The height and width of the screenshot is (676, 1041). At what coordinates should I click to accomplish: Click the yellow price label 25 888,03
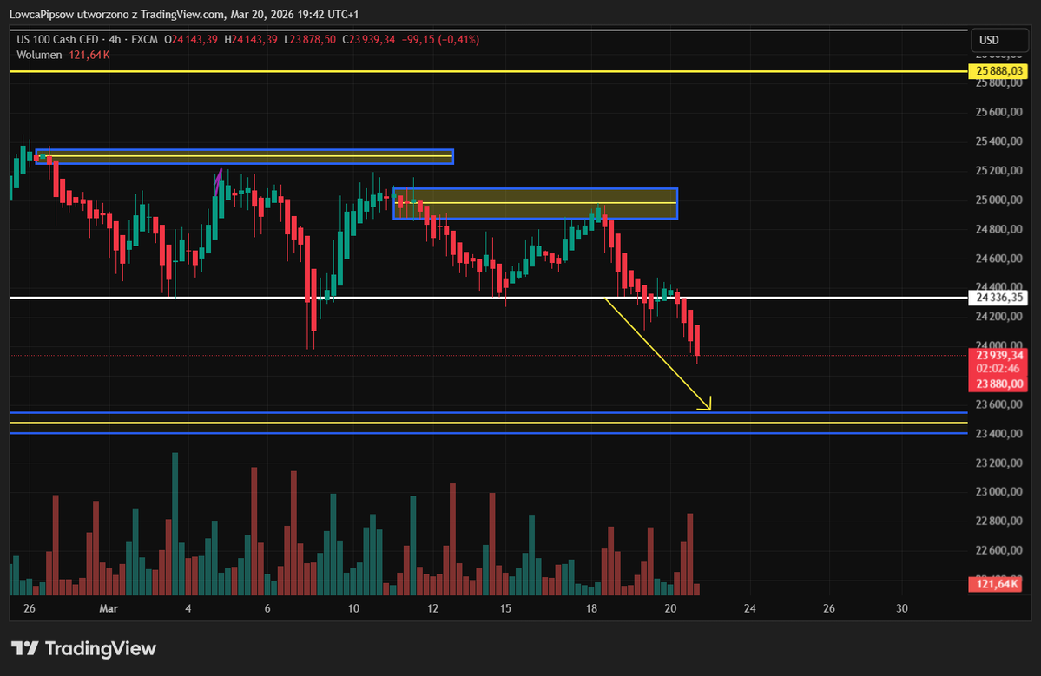[998, 71]
